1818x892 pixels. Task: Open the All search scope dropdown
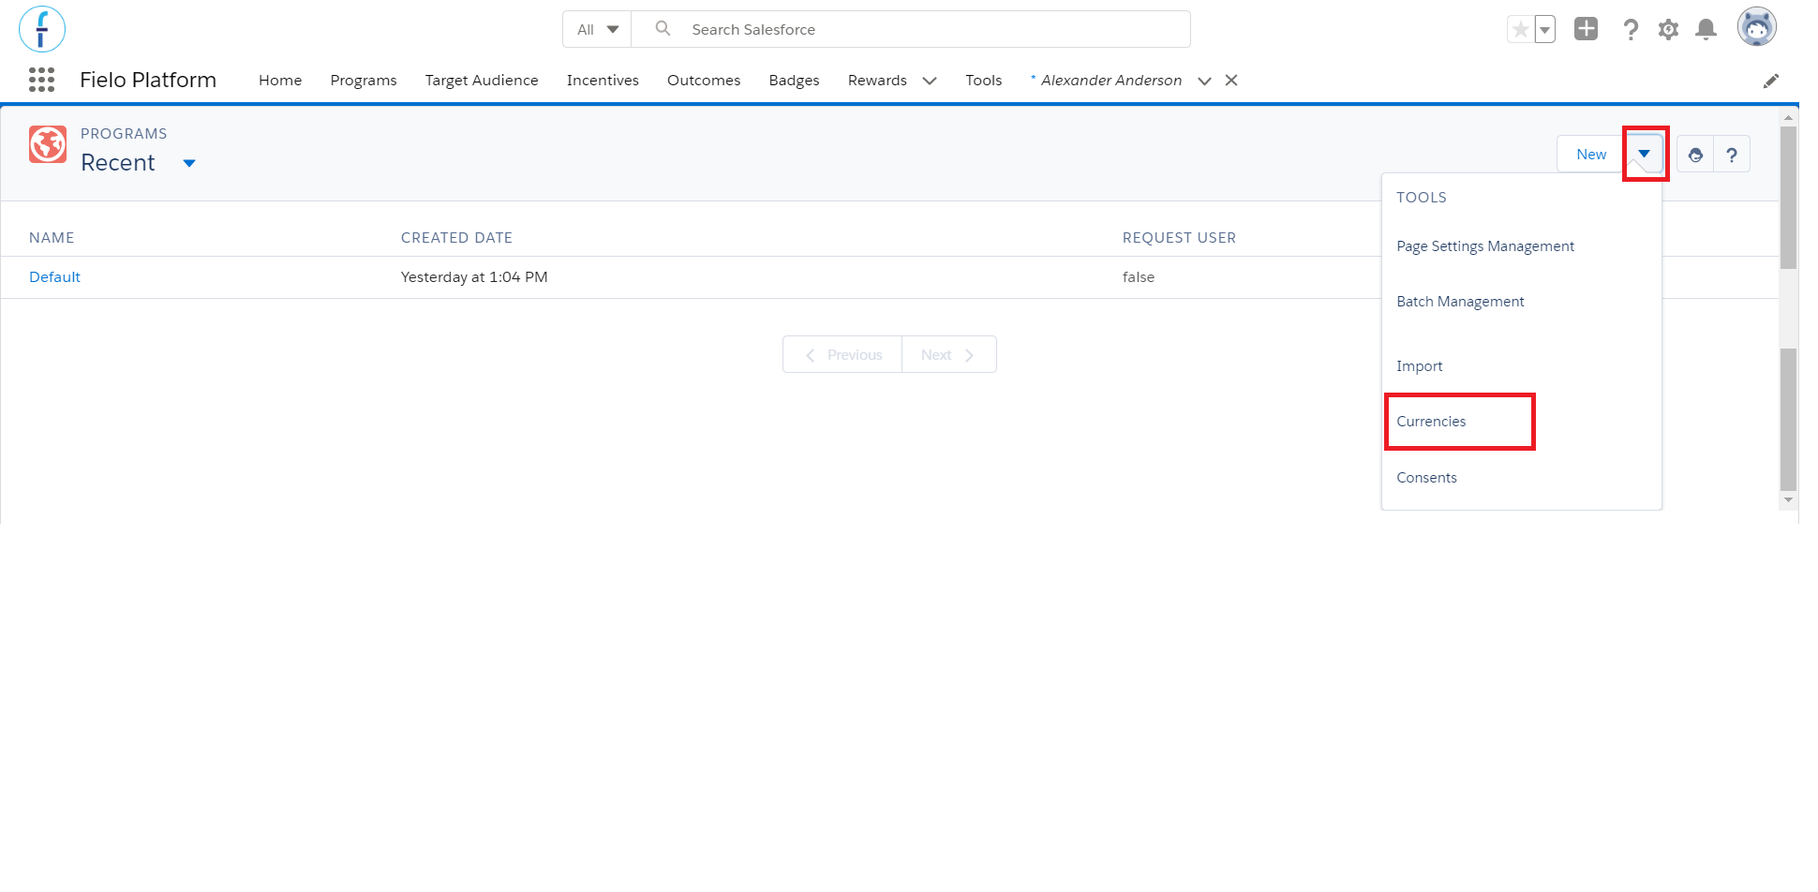pos(597,29)
